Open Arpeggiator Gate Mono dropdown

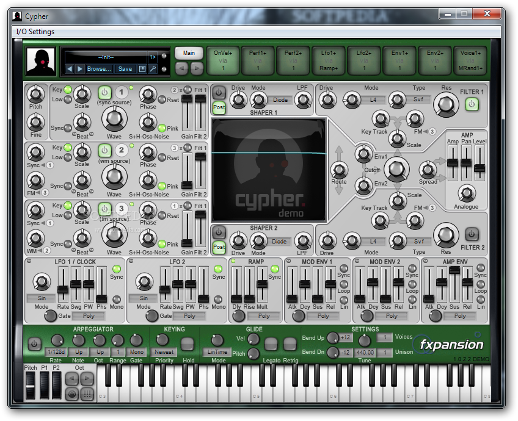point(136,351)
